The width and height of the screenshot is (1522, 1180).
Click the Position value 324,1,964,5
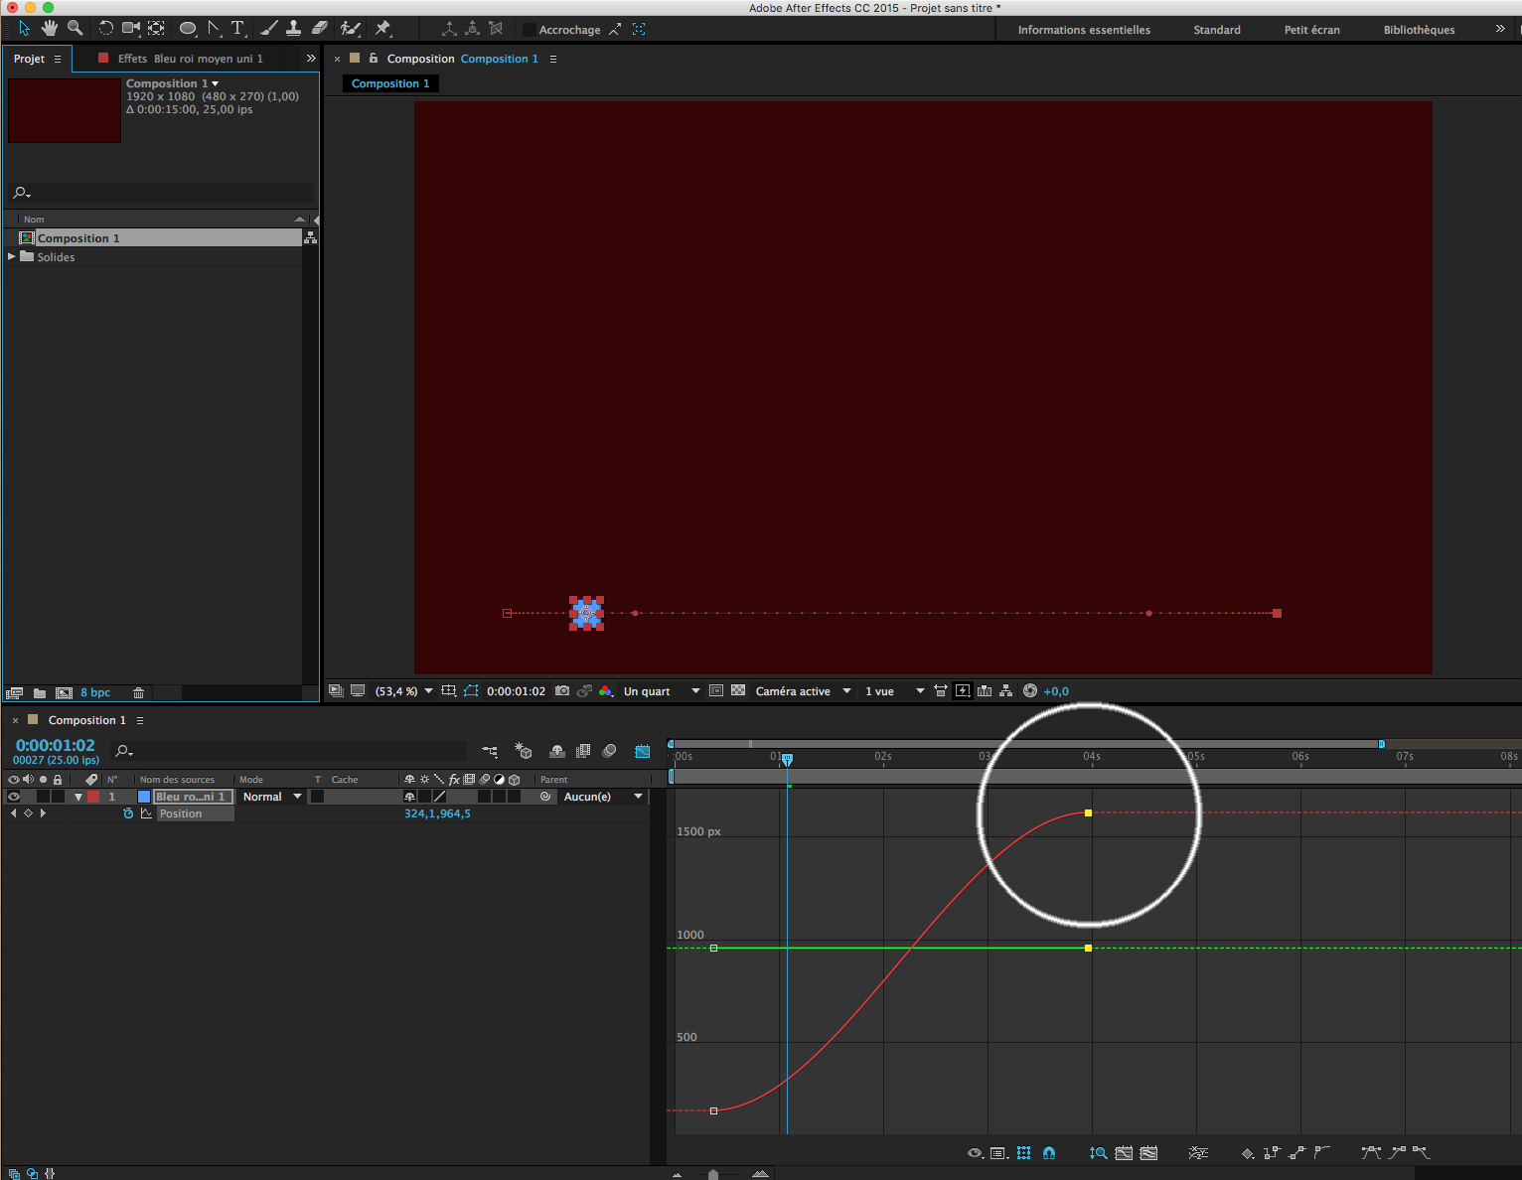pyautogui.click(x=437, y=813)
